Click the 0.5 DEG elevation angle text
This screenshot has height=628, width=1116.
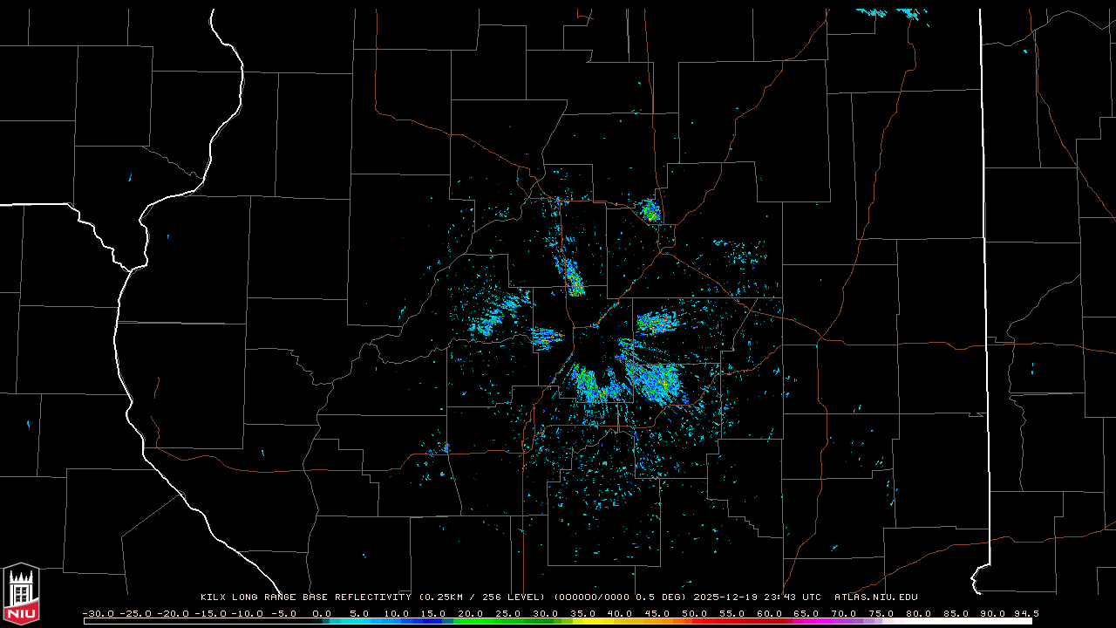click(662, 597)
